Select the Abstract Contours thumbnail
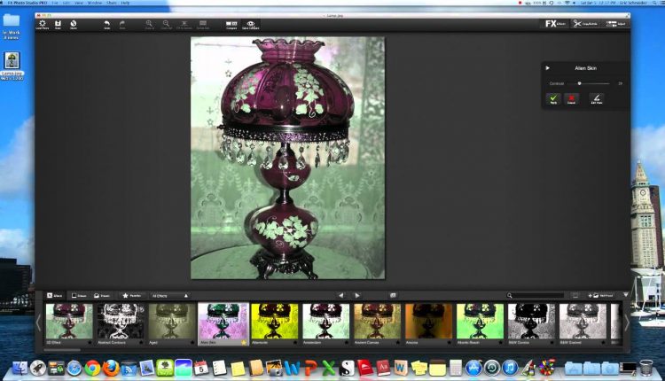 [x=121, y=321]
